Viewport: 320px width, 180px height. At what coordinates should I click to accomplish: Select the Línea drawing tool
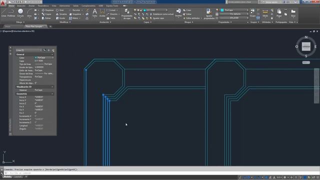[x=3, y=13]
